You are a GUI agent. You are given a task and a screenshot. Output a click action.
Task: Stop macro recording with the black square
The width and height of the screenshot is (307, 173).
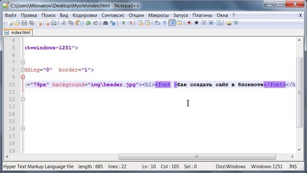[196, 23]
